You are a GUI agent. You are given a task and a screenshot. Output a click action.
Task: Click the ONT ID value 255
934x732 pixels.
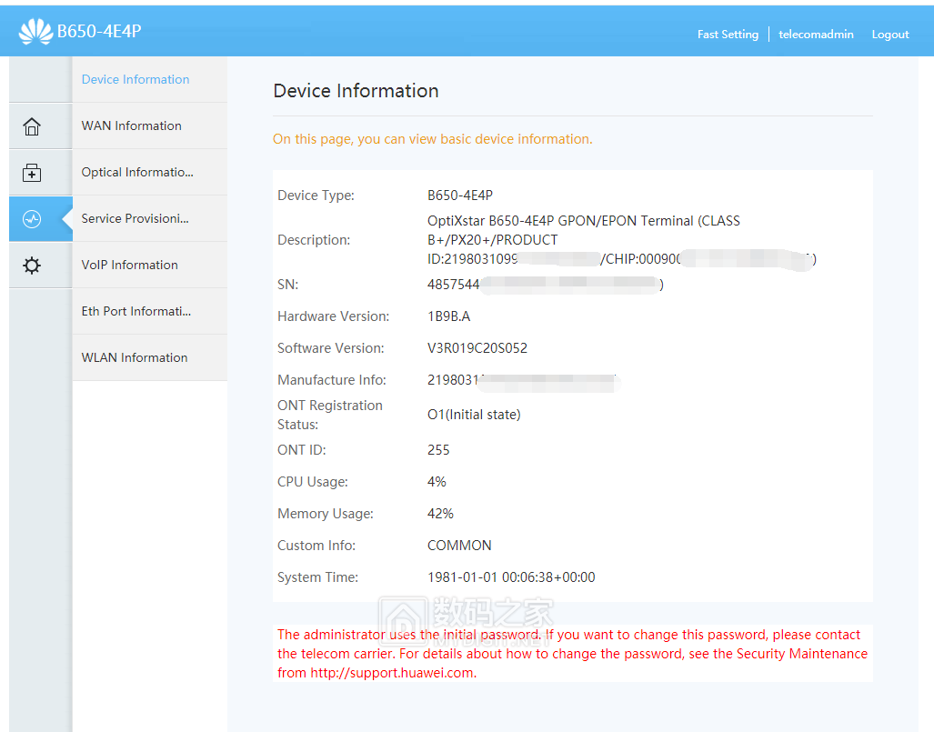[438, 450]
